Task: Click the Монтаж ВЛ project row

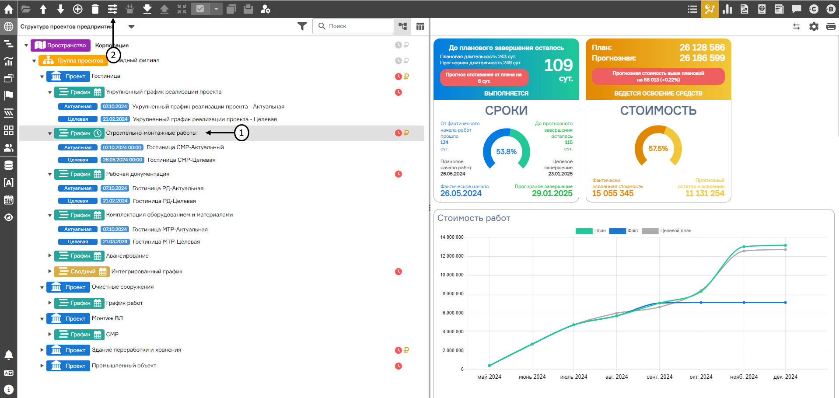Action: tap(221, 318)
